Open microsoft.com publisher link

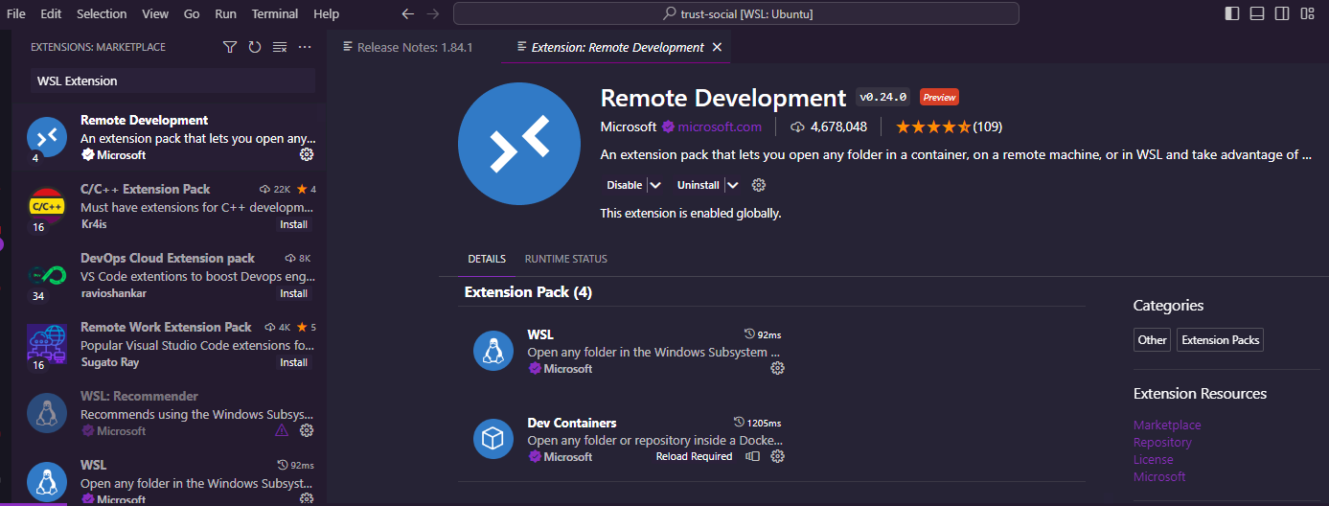click(720, 126)
